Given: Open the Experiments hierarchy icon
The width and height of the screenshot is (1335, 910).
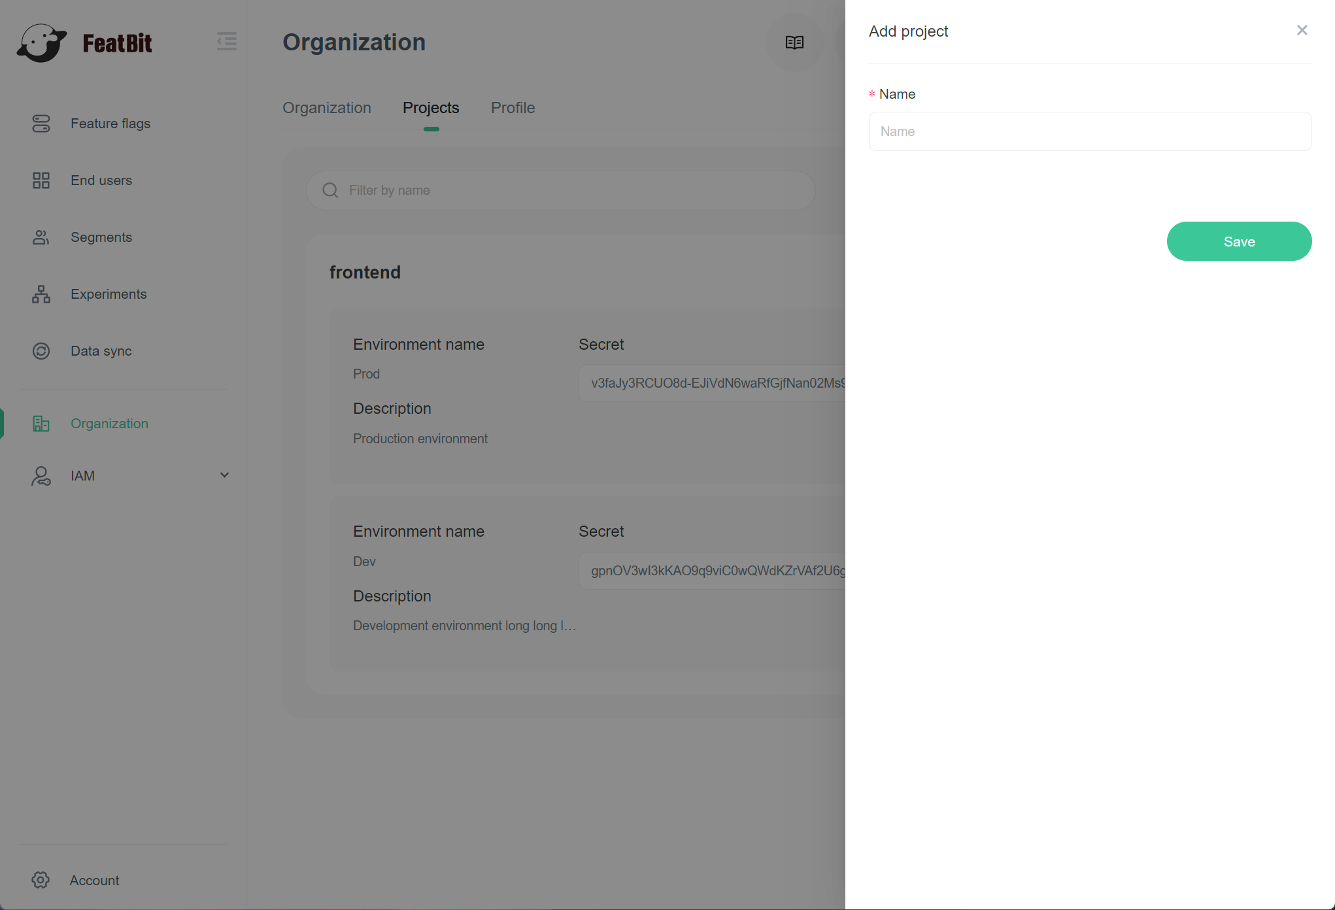Looking at the screenshot, I should point(41,294).
